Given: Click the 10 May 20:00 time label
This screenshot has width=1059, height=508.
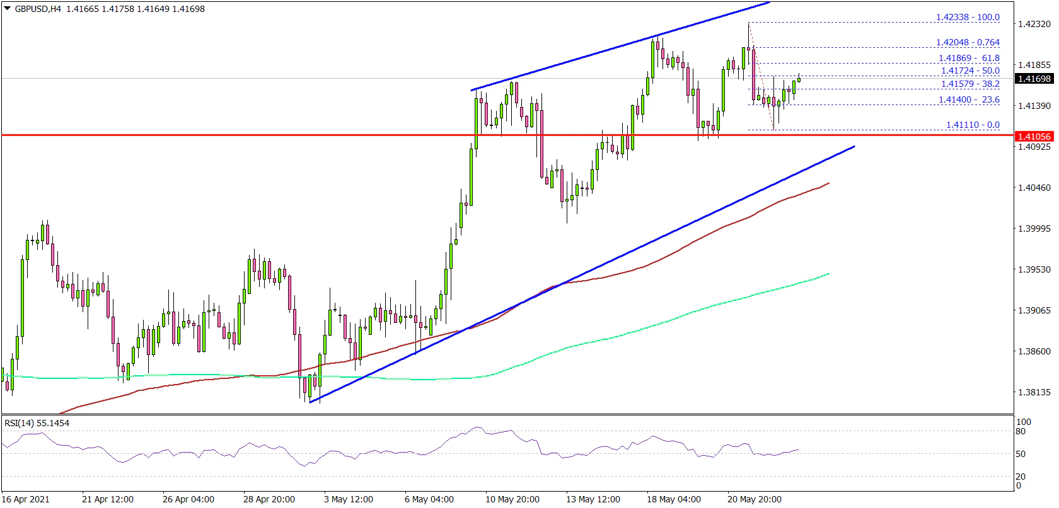Looking at the screenshot, I should (x=512, y=499).
